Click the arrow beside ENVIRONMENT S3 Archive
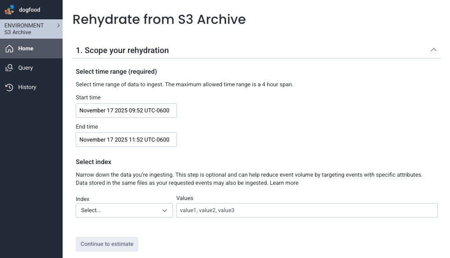 tap(59, 26)
